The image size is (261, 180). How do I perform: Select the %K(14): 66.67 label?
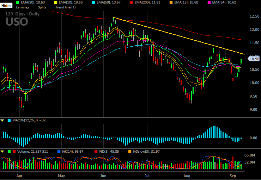[x=73, y=152]
